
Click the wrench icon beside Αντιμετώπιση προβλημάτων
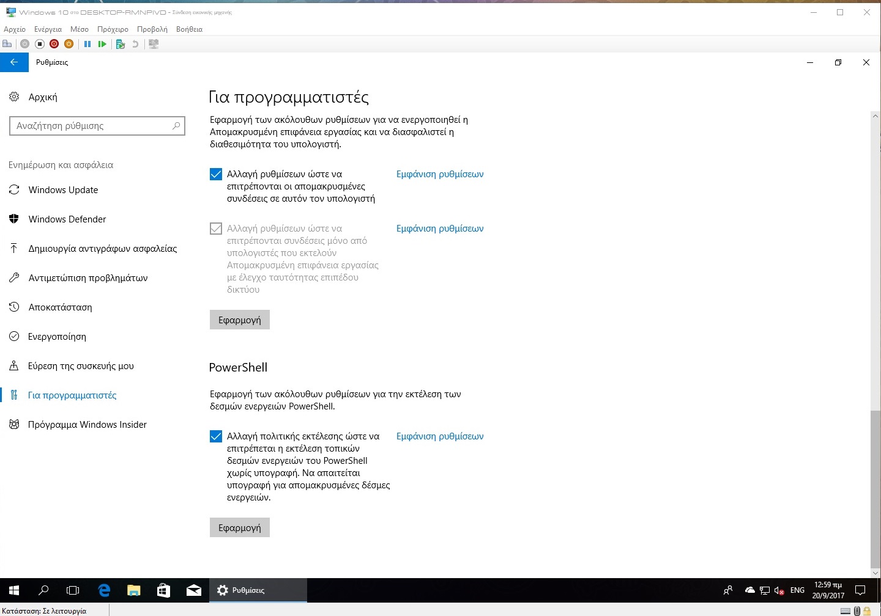coord(14,277)
